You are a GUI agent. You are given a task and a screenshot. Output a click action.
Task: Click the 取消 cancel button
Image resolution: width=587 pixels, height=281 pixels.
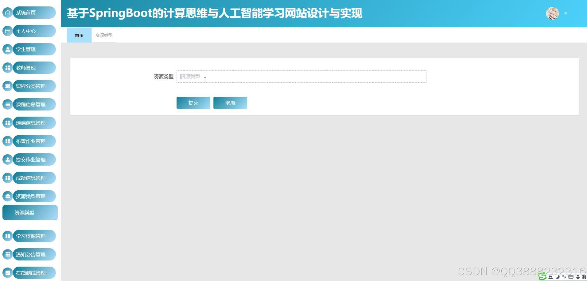click(x=230, y=103)
